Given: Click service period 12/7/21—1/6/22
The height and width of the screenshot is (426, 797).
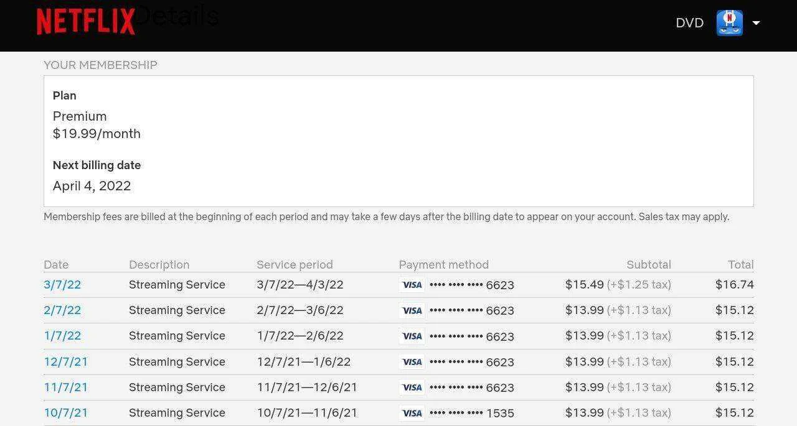Looking at the screenshot, I should [x=304, y=362].
